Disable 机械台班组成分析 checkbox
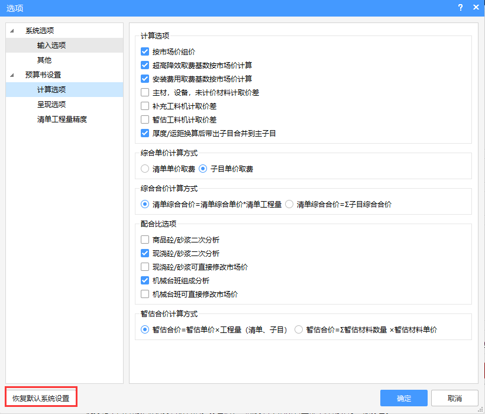Screen dimensions: 485x414 click(x=145, y=281)
